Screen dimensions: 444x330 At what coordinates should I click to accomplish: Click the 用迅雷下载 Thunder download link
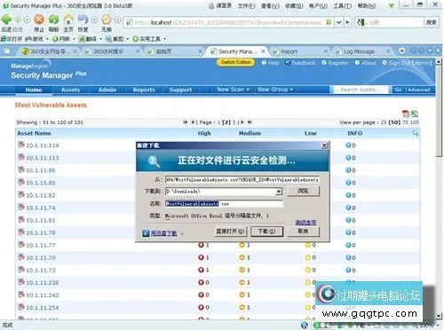163,233
